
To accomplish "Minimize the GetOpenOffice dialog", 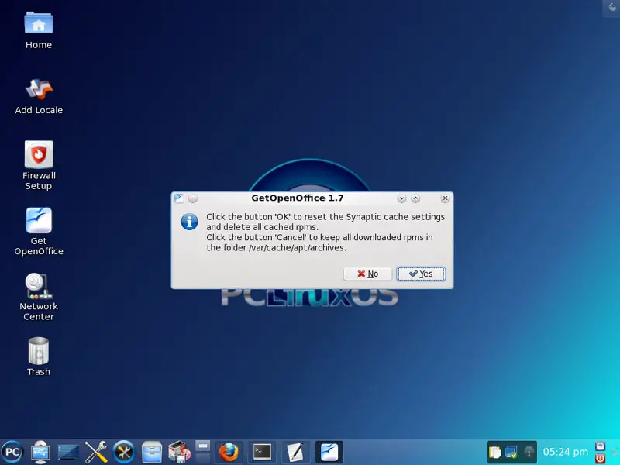I will 401,198.
